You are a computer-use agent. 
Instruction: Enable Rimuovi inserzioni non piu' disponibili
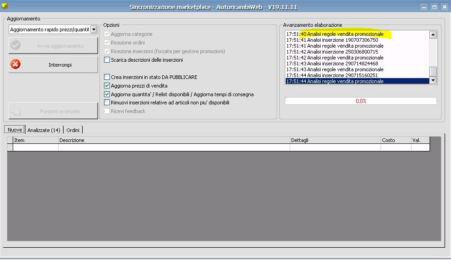point(107,103)
